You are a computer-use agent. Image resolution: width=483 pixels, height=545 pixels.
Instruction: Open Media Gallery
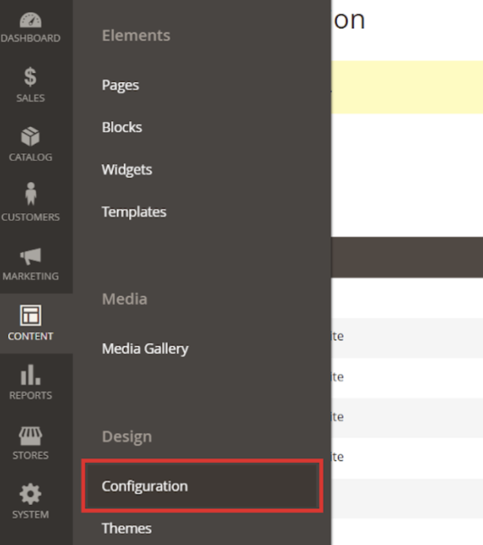[x=145, y=349]
